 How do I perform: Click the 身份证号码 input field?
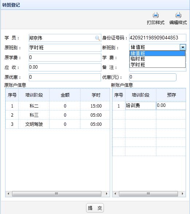point(158,38)
